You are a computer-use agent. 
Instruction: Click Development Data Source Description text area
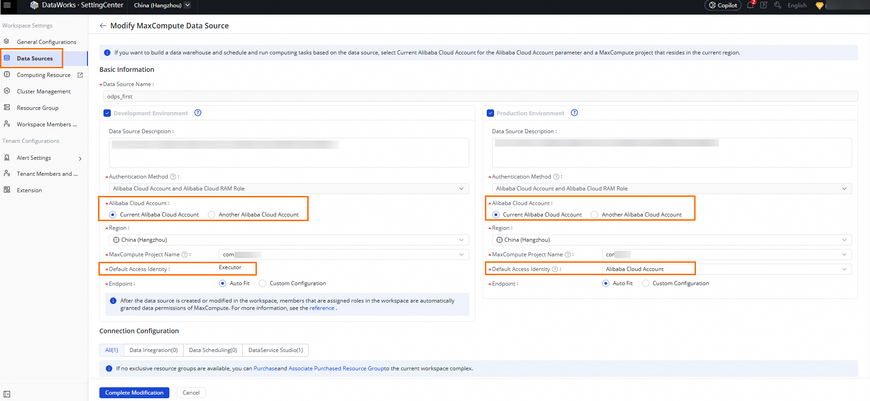tap(289, 152)
